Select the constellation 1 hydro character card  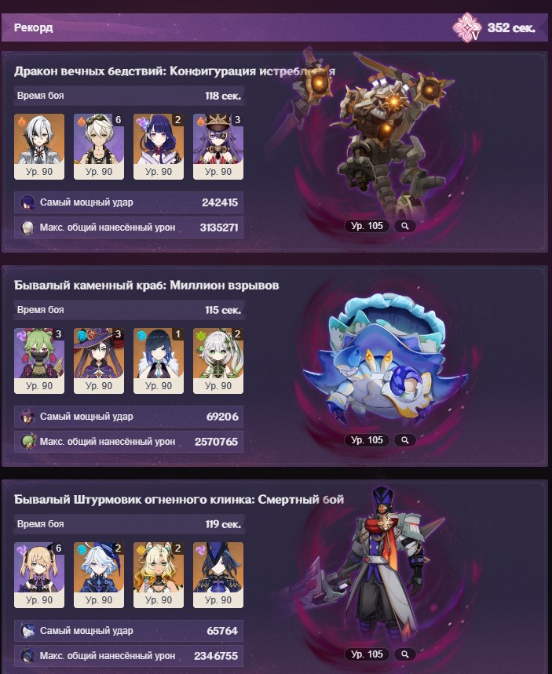pos(159,361)
